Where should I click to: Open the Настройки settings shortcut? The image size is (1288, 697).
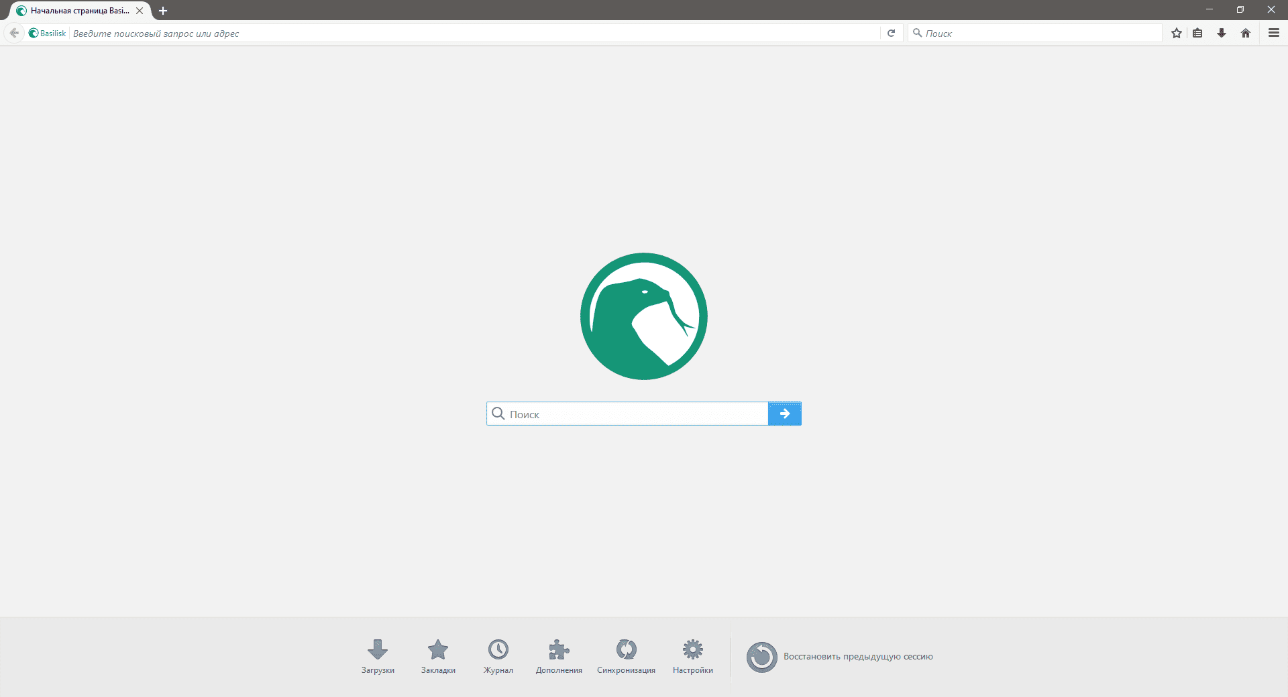(693, 656)
